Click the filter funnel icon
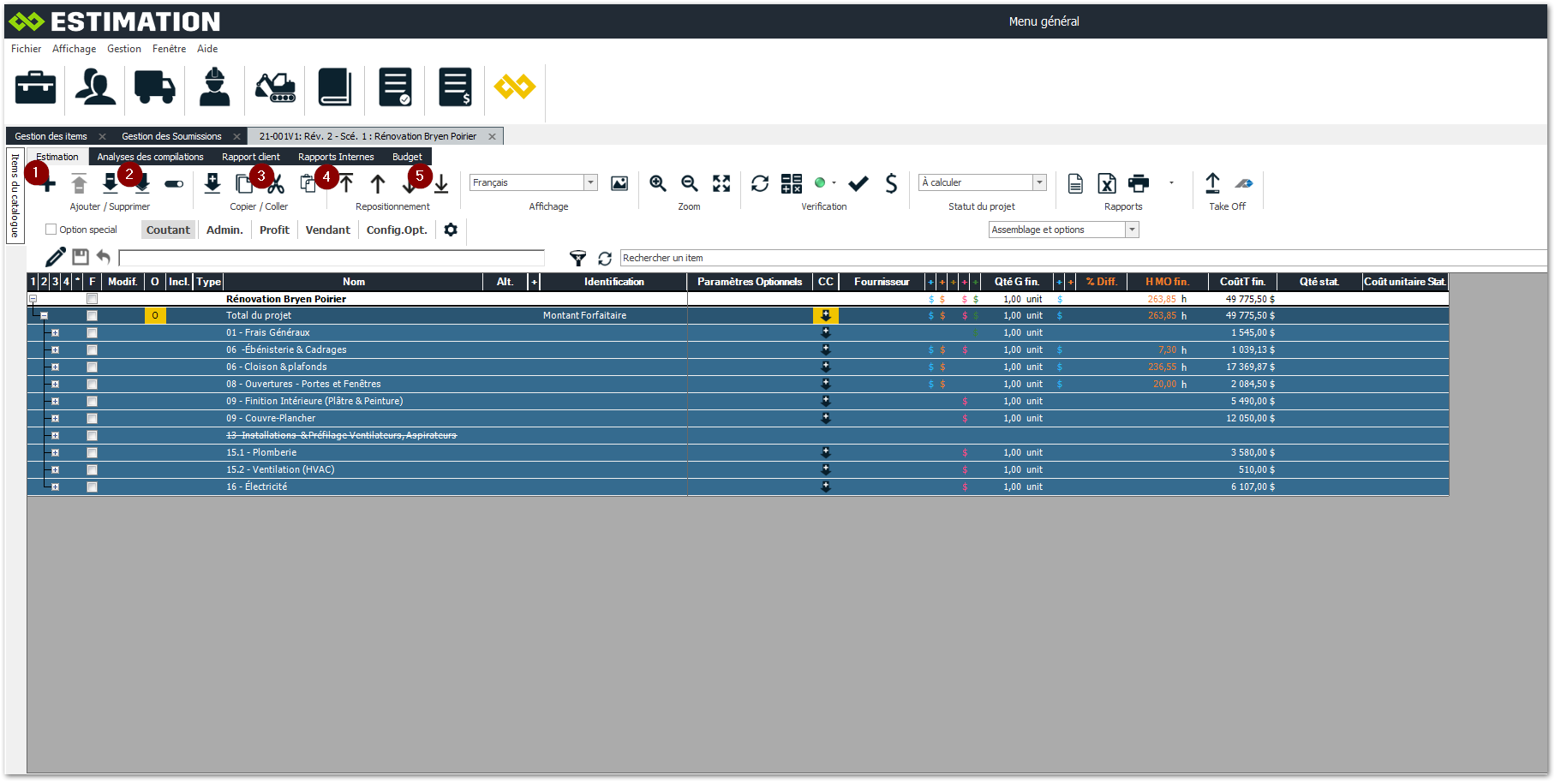The width and height of the screenshot is (1555, 782). (577, 258)
